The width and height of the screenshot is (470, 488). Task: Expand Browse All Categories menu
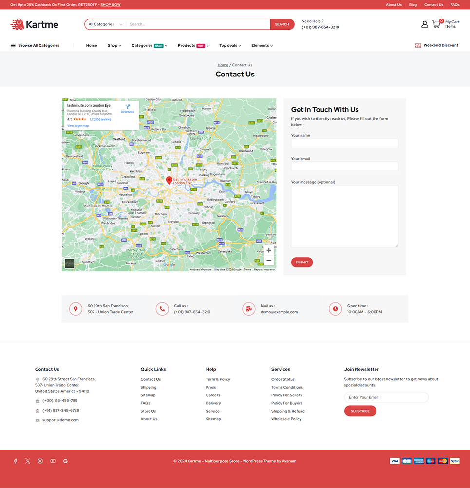tap(35, 45)
